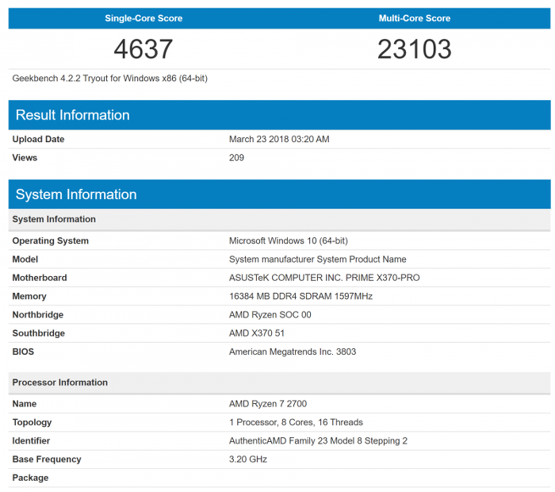
Task: Select the March 23 2018 03:20 AM value
Action: (x=279, y=139)
